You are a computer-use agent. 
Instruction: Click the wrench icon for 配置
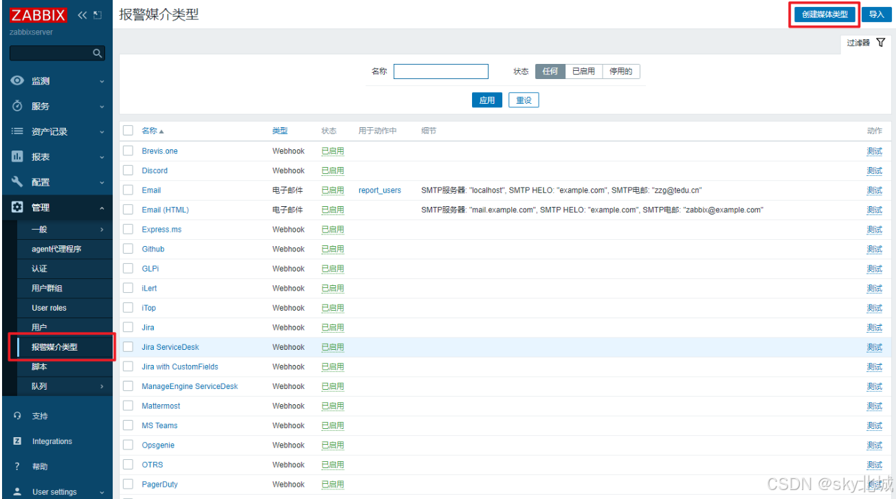tap(17, 182)
